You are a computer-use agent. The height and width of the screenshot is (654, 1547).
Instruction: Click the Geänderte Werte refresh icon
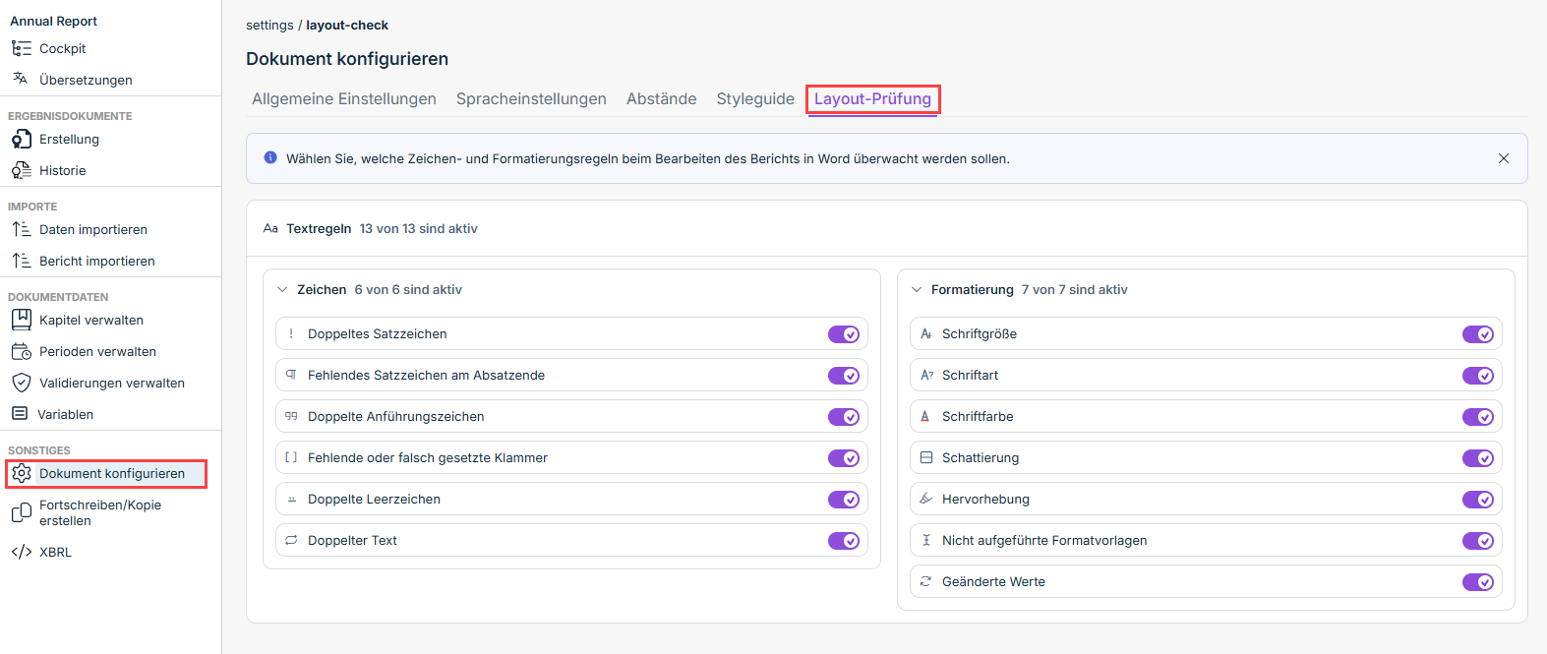coord(925,581)
